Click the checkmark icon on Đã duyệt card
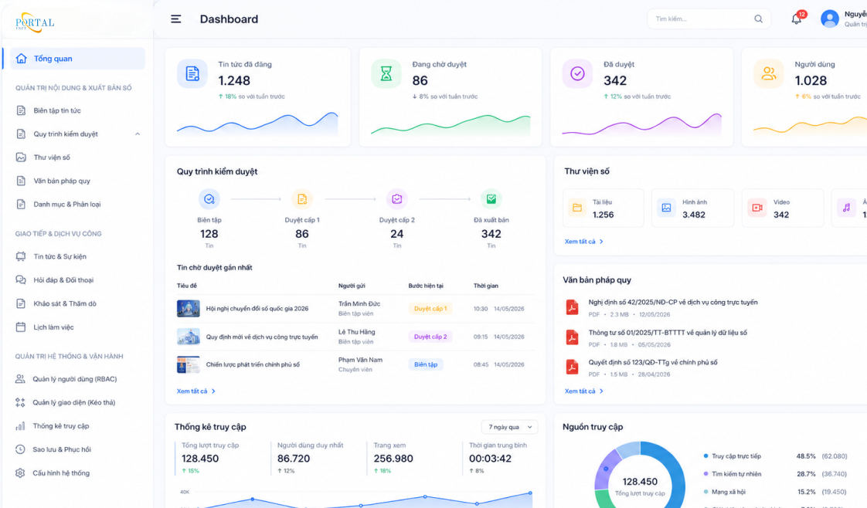867x508 pixels. click(577, 73)
